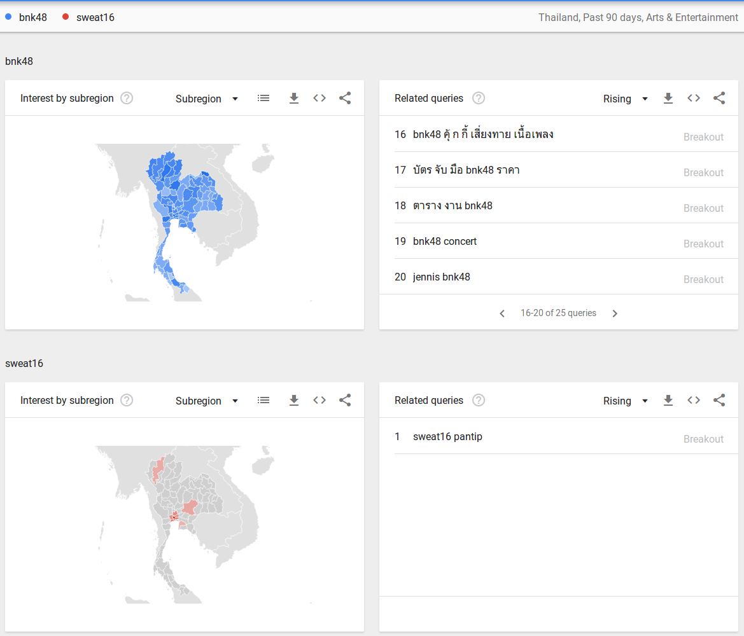Get embed code for sweat16 related queries
Screen dimensions: 744x636
click(694, 400)
